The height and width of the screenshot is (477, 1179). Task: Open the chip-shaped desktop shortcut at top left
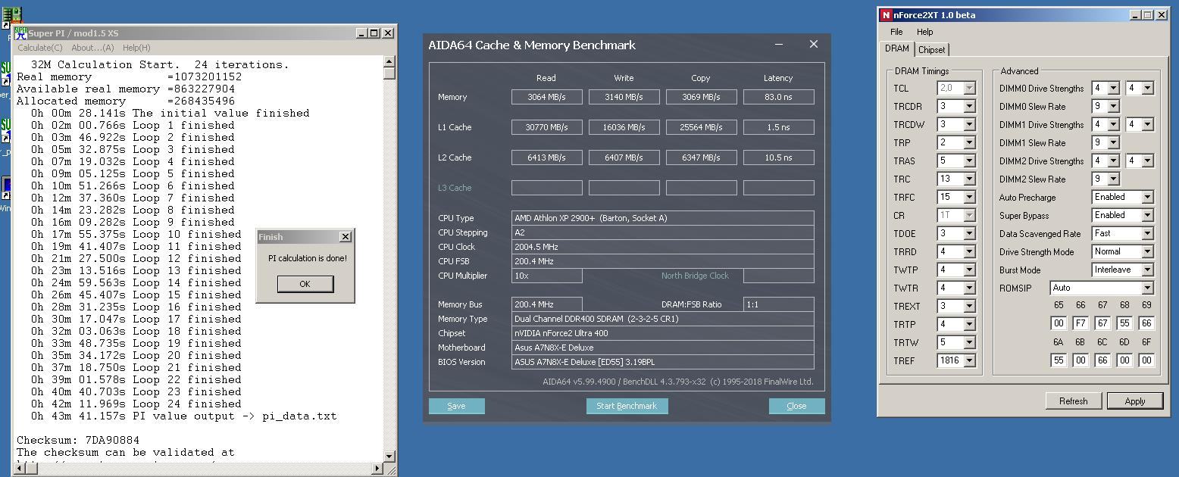point(11,15)
